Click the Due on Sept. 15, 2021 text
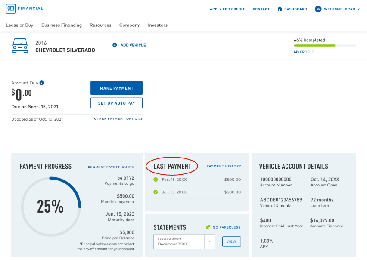Viewport: 367px width, 260px height. tap(34, 107)
